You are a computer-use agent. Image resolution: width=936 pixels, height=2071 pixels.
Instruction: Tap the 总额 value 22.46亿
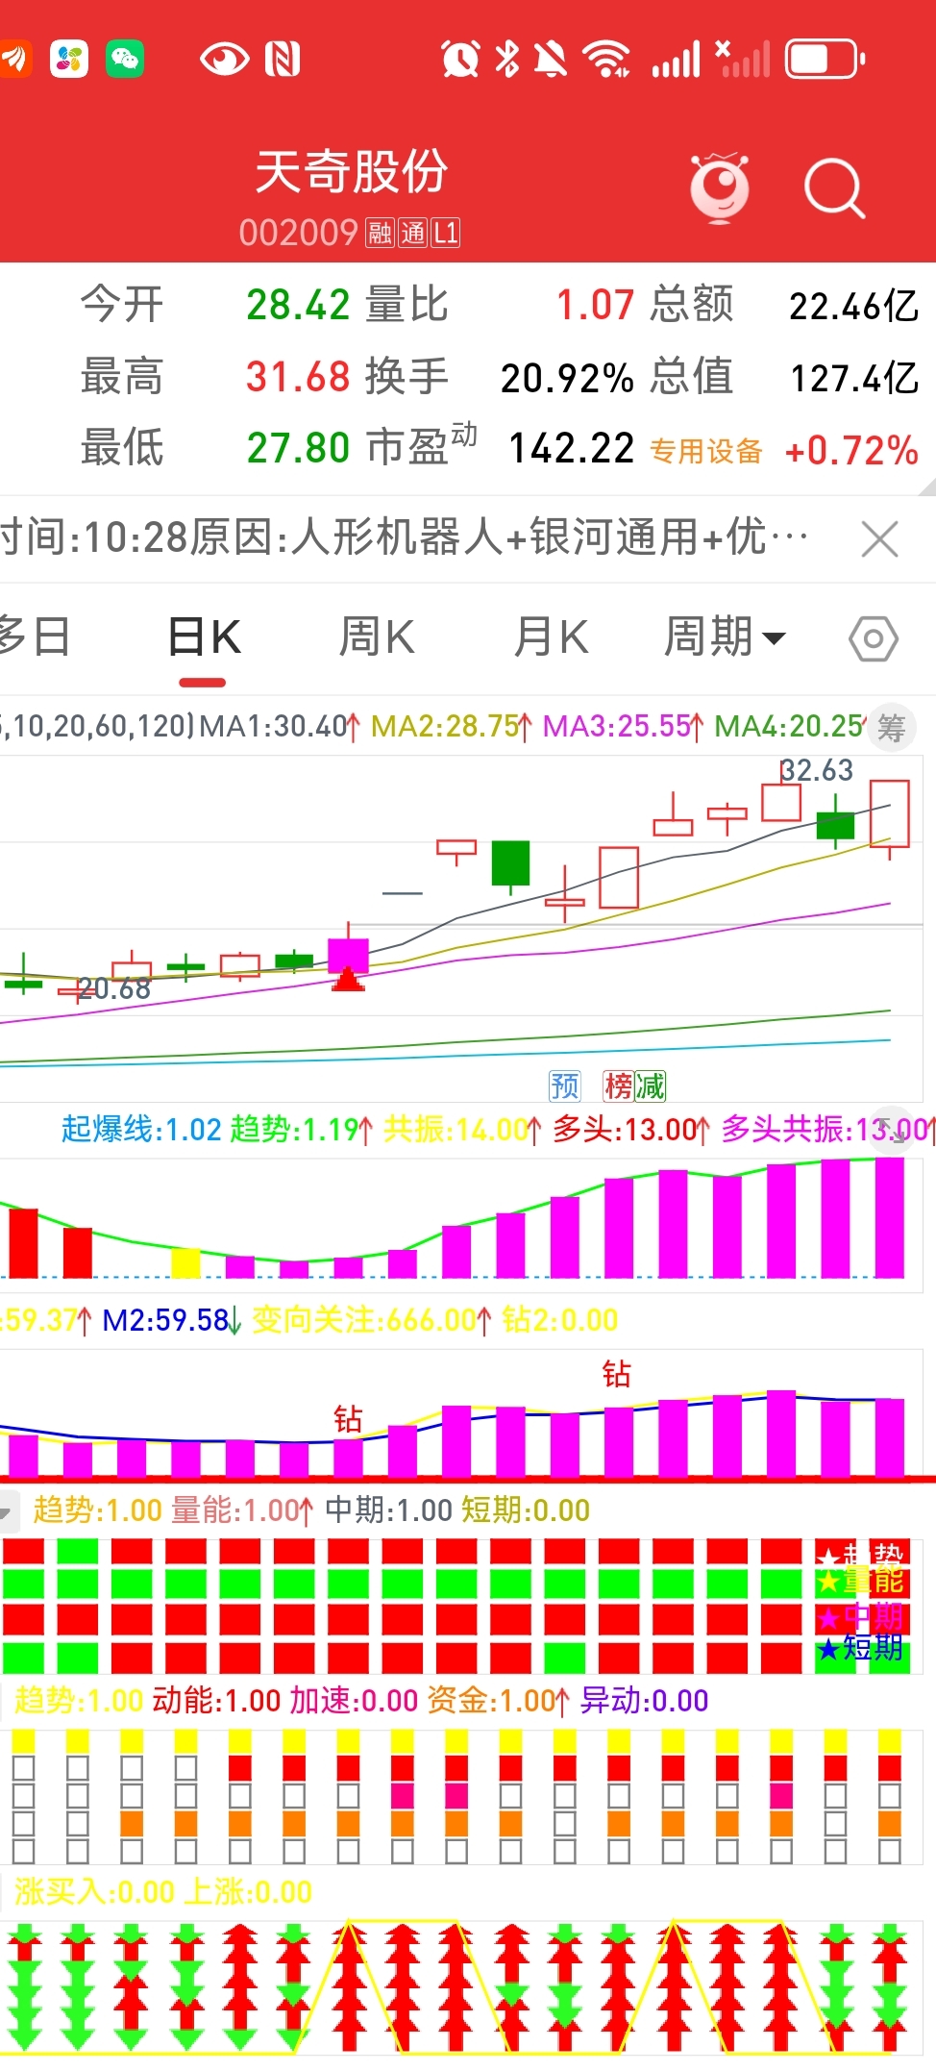(x=853, y=307)
